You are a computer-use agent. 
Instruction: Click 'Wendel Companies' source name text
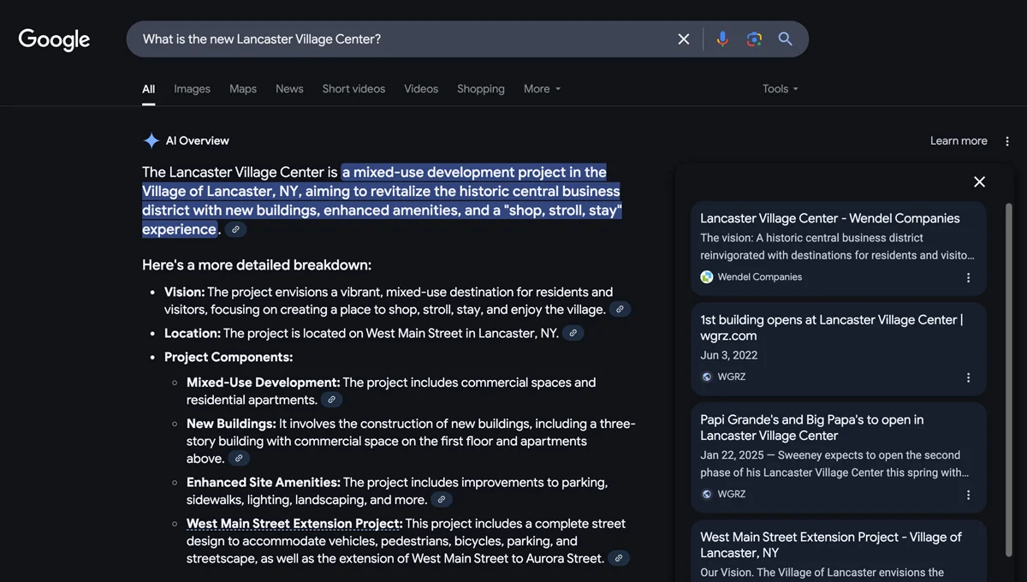(760, 277)
